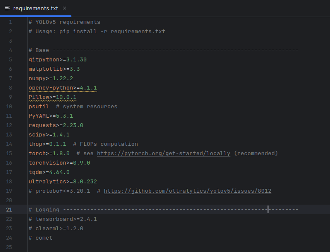This screenshot has height=252, width=330.
Task: Place cursor on 'PyYAML>=5.3.1' line
Action: pos(51,116)
